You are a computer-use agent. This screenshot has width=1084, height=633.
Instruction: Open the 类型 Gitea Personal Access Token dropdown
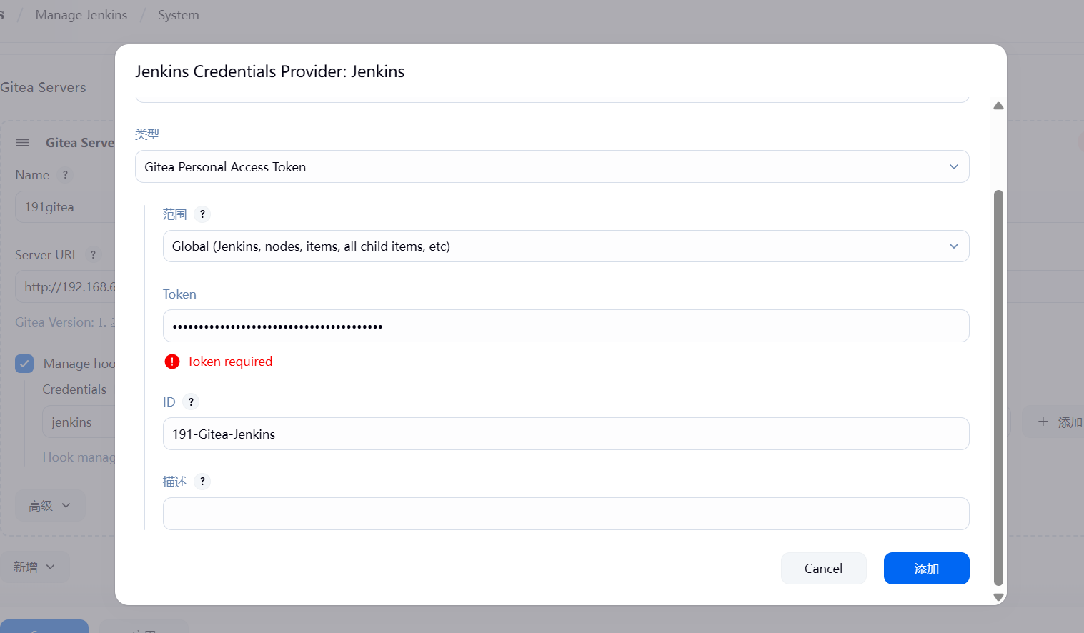552,166
